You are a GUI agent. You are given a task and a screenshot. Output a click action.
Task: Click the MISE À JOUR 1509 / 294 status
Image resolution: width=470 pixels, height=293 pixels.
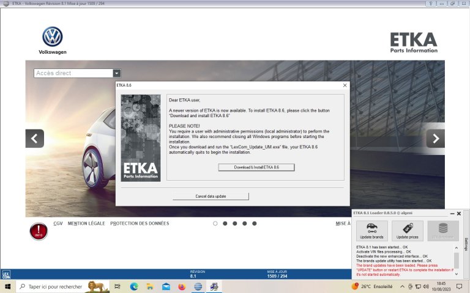[x=277, y=274]
